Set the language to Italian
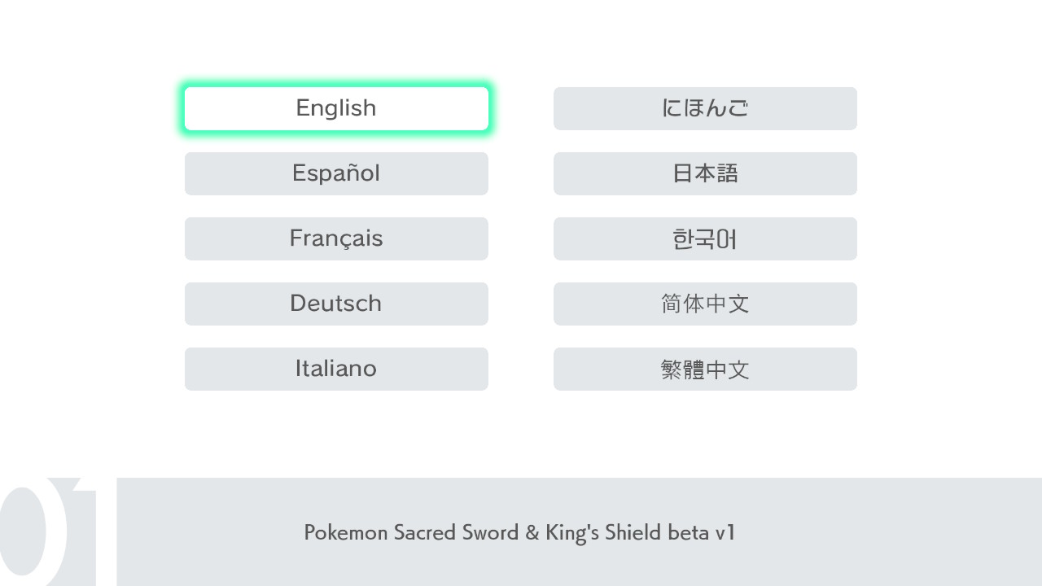This screenshot has height=586, width=1042. click(336, 369)
